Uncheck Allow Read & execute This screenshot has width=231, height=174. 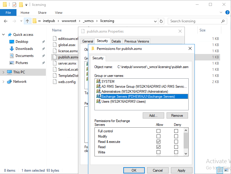point(158,141)
